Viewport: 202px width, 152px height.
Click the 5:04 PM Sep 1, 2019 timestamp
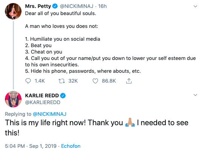coord(31,146)
